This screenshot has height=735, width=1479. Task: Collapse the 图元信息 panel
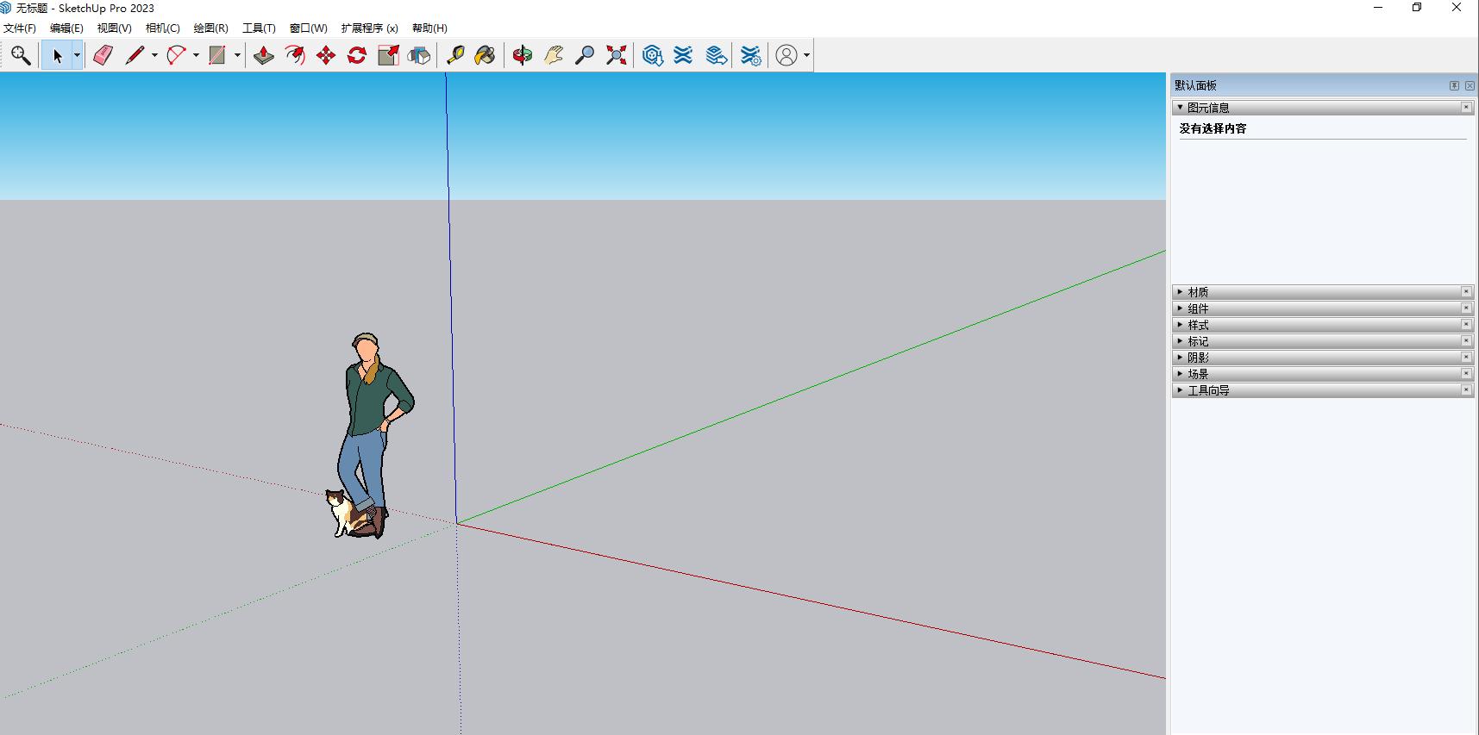pos(1207,108)
